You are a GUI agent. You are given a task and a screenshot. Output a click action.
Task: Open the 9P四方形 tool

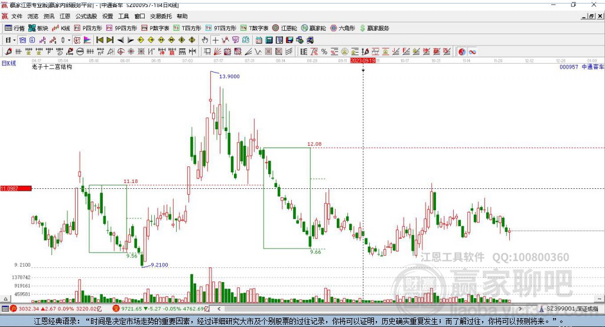pyautogui.click(x=122, y=28)
